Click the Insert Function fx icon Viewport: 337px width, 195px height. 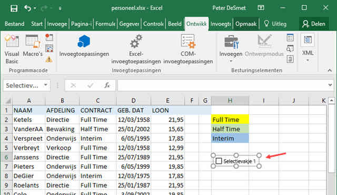pyautogui.click(x=107, y=85)
